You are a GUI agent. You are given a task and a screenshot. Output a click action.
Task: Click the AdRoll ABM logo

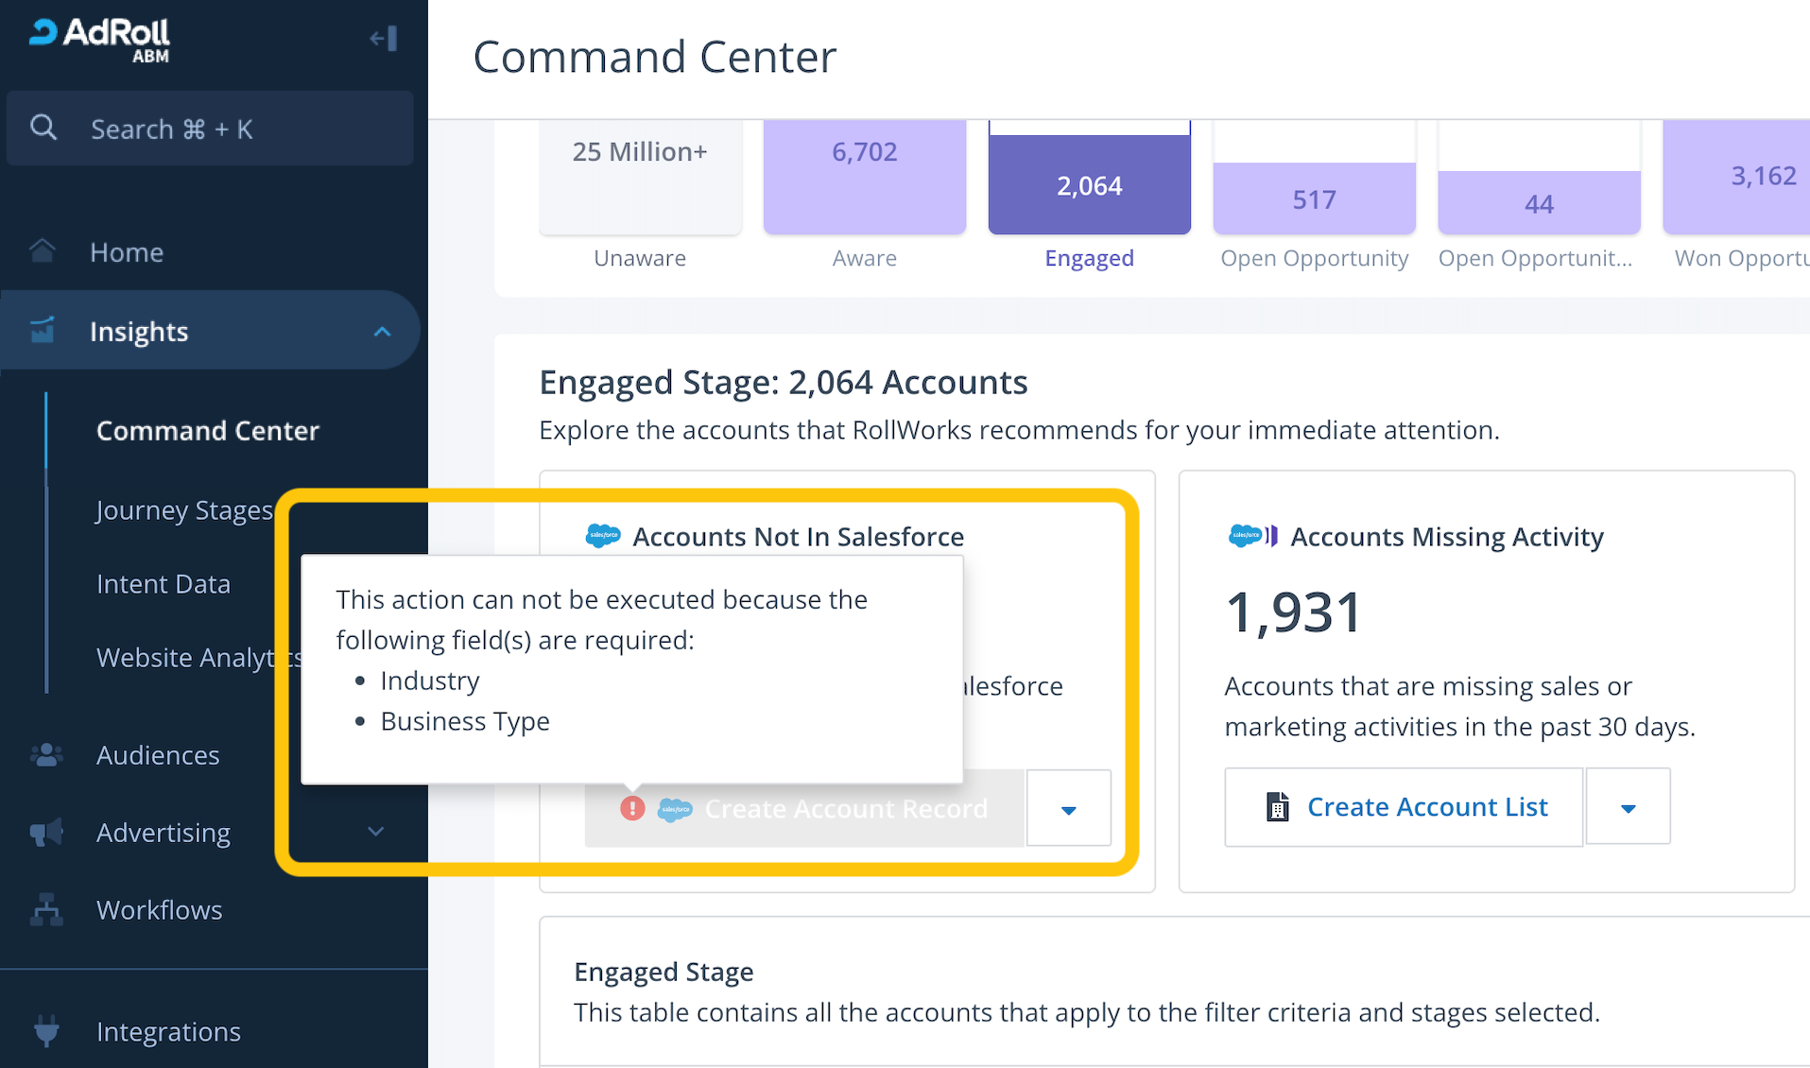[x=100, y=41]
